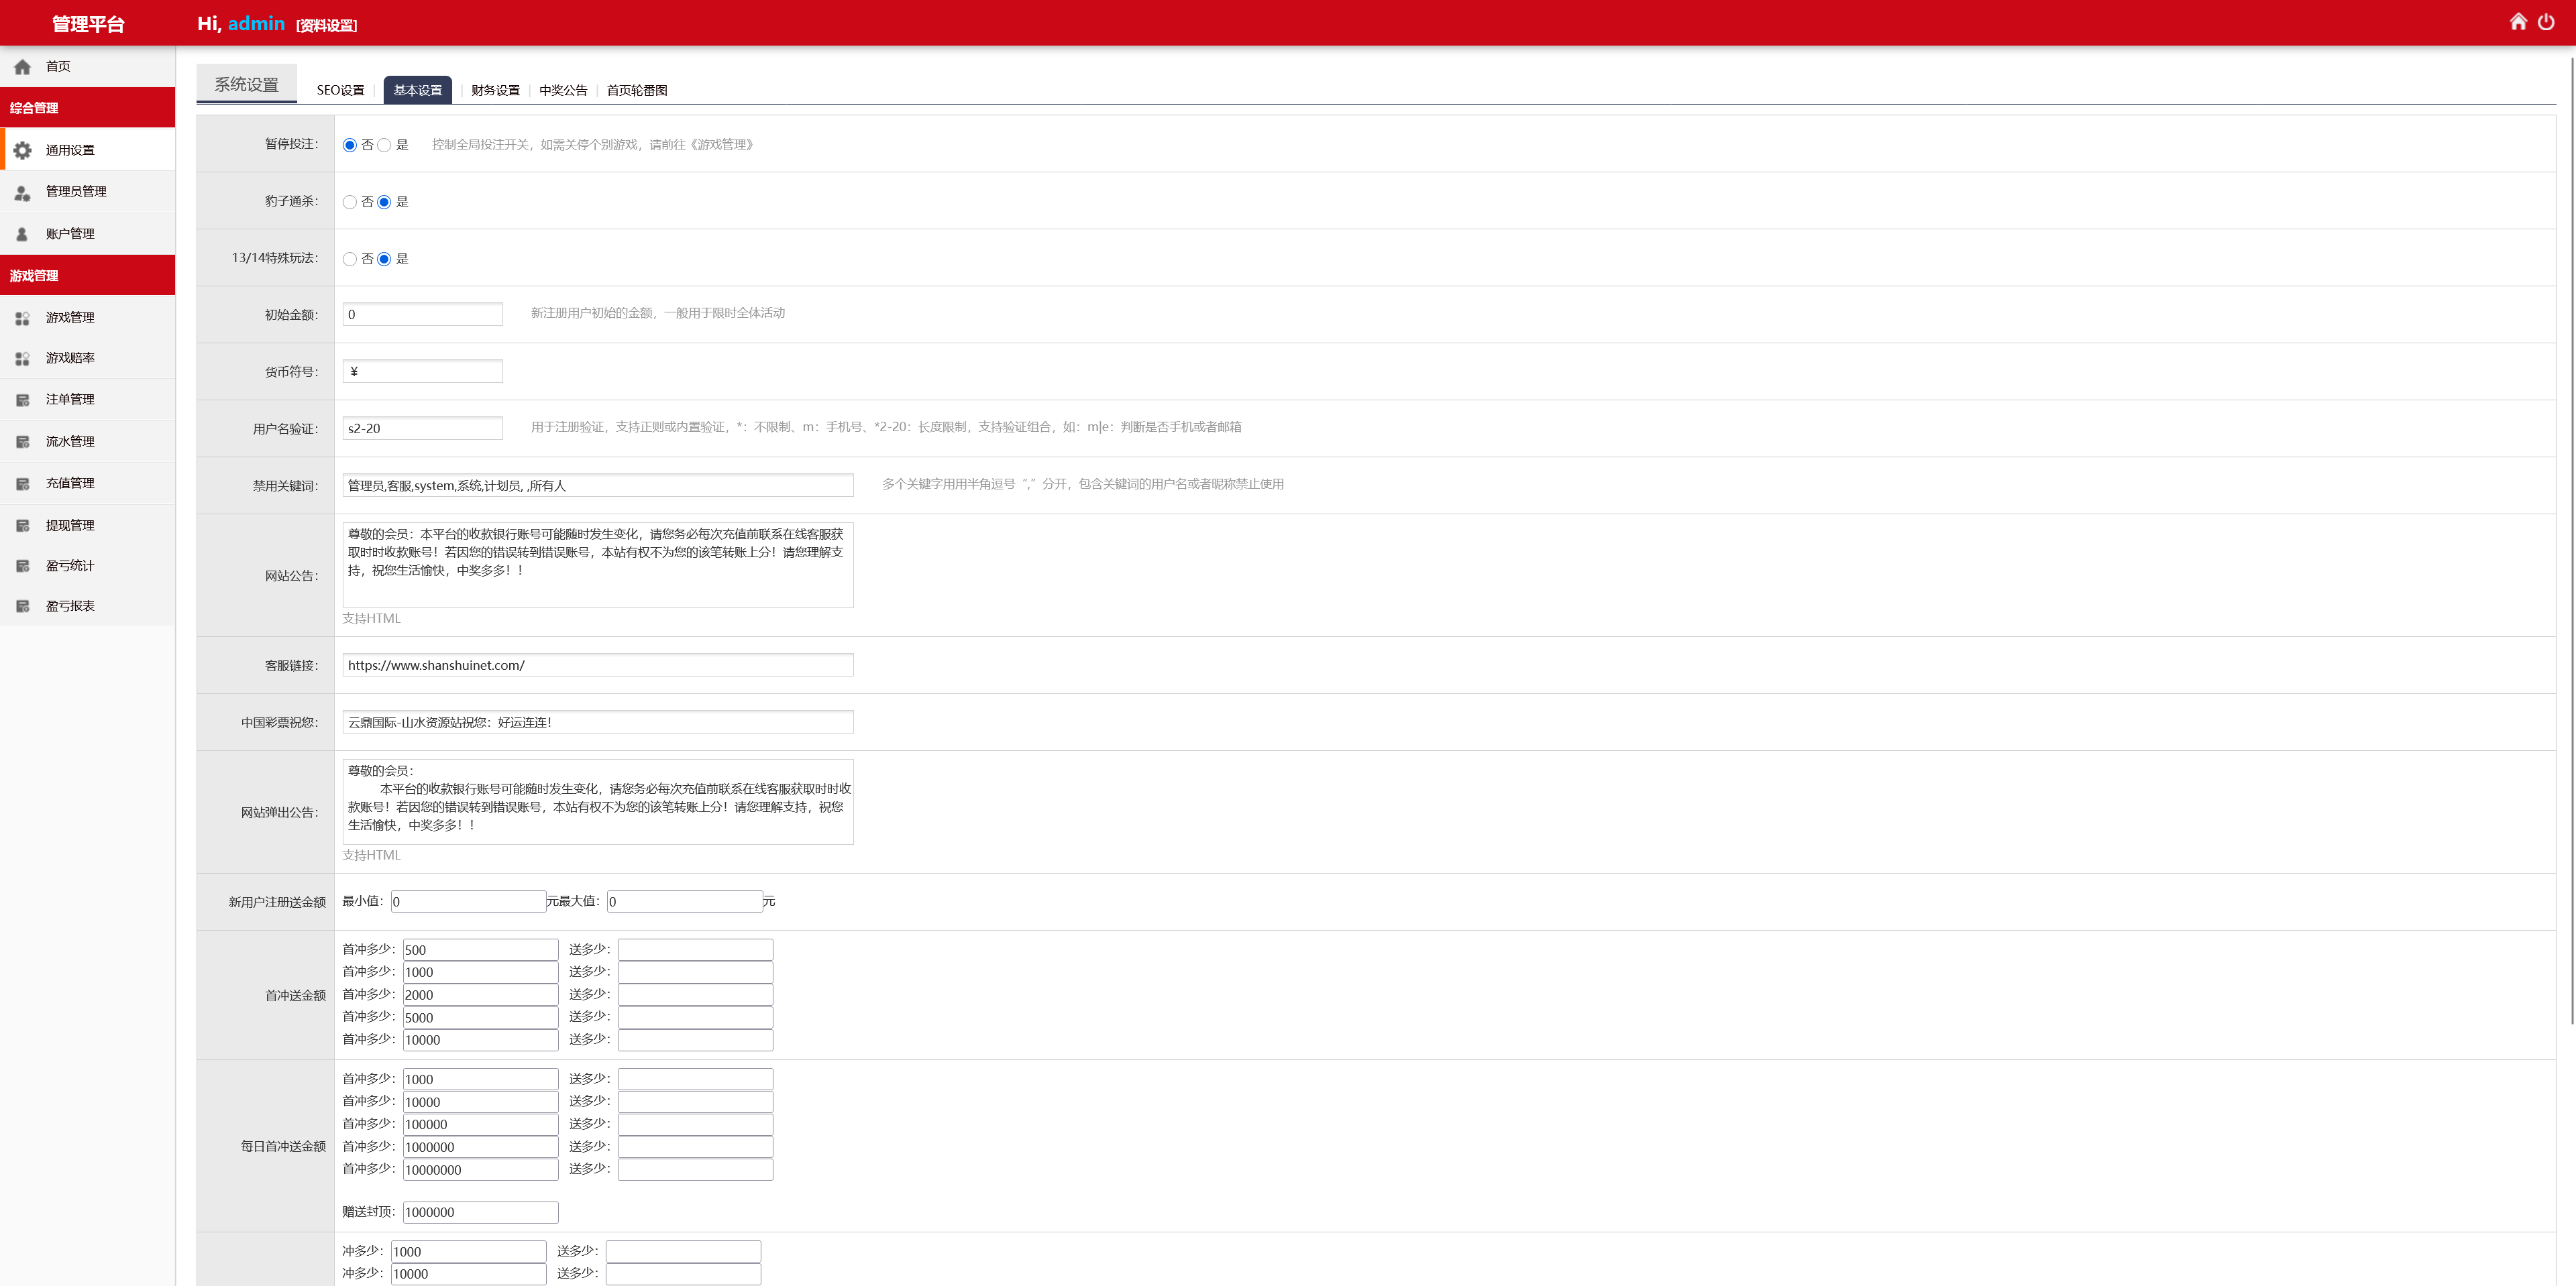
Task: Select 是 for 暂停投注
Action: click(384, 145)
